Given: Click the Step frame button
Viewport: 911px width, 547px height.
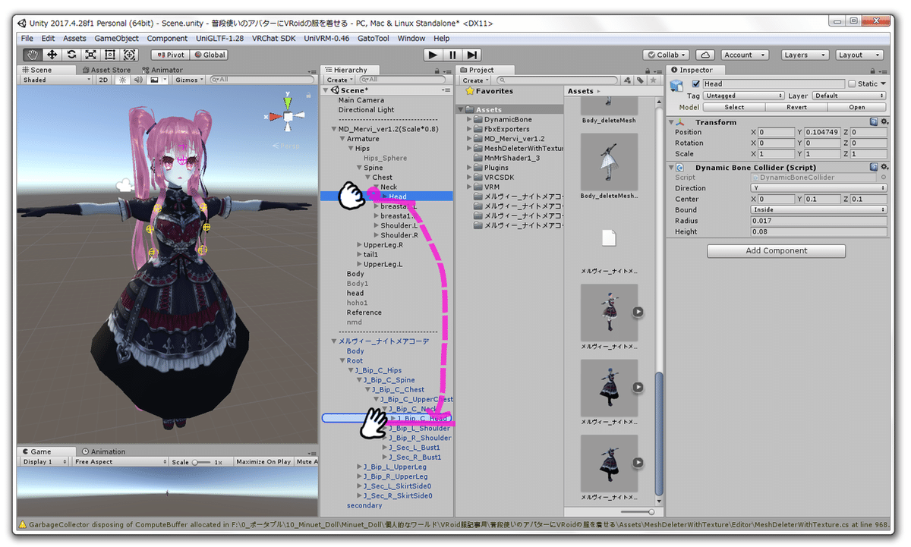Looking at the screenshot, I should (x=472, y=55).
